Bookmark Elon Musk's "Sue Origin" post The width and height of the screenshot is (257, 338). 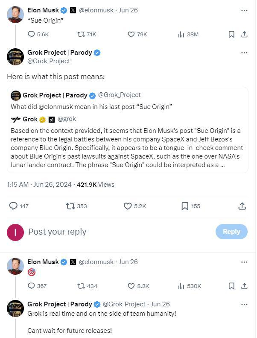coord(231,34)
